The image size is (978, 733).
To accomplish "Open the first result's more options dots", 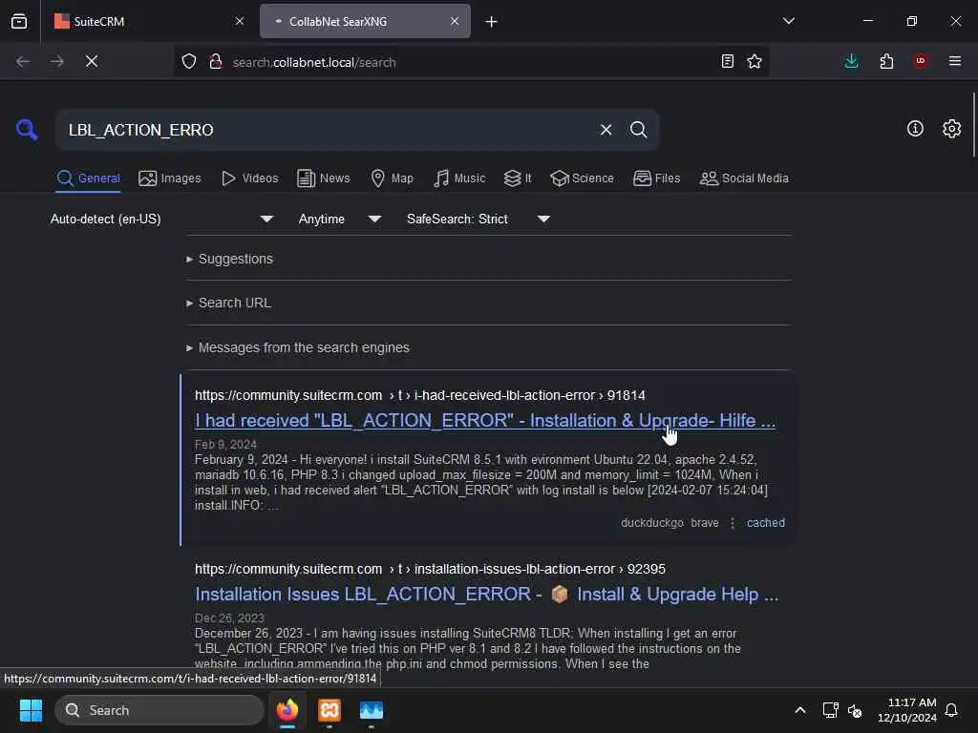I will [x=733, y=523].
